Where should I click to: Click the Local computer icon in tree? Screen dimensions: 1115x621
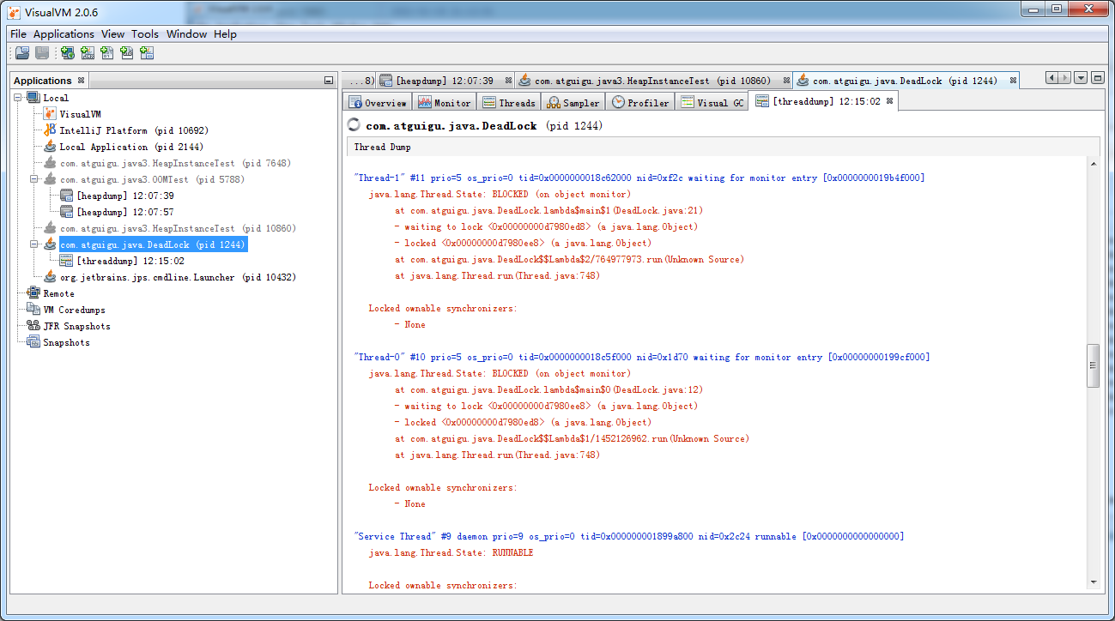tap(33, 98)
